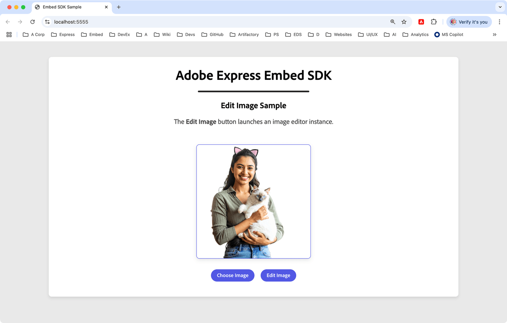The height and width of the screenshot is (323, 507).
Task: Open Chrome three-dot menu
Action: coord(499,22)
